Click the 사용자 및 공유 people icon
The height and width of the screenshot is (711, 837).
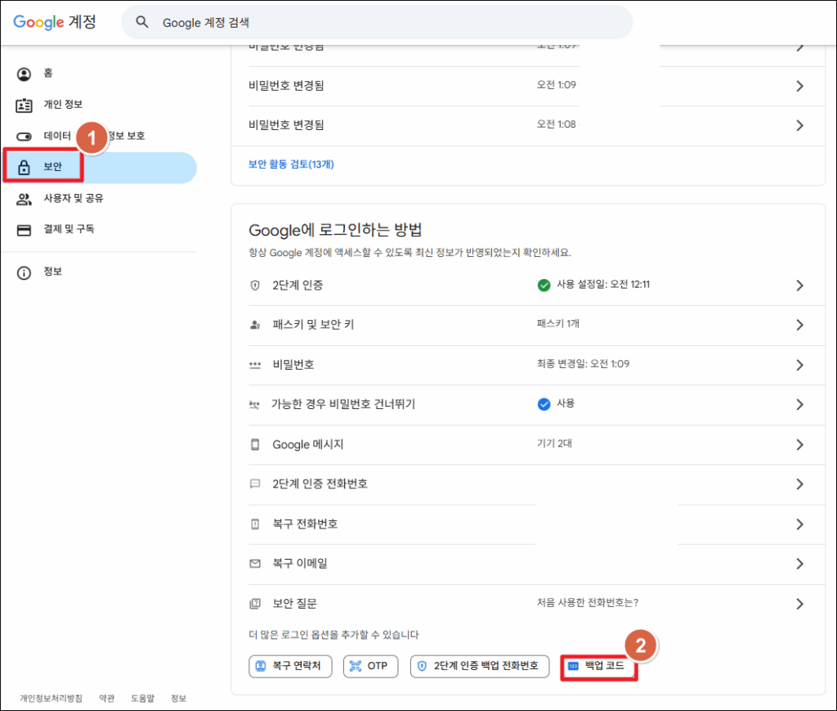(25, 199)
